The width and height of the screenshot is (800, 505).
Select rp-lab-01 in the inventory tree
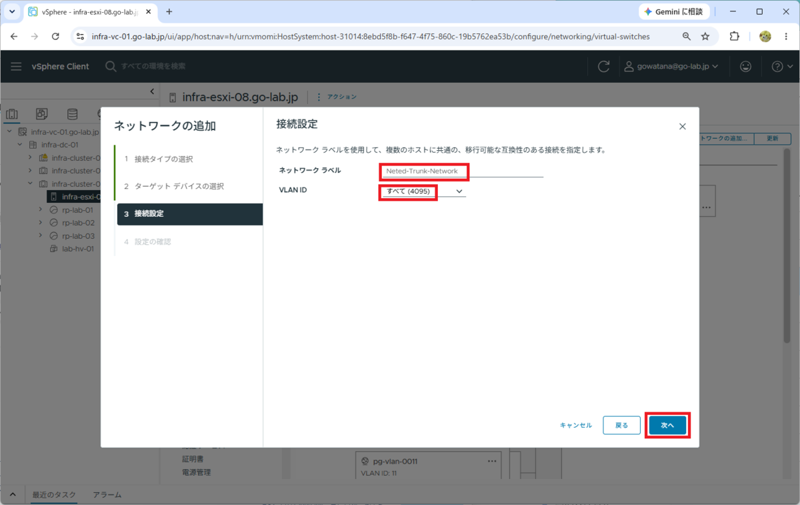coord(78,210)
